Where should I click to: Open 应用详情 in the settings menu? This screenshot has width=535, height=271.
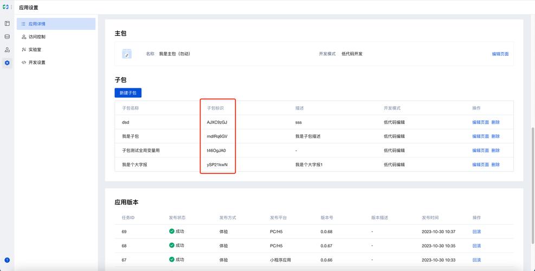pos(56,24)
